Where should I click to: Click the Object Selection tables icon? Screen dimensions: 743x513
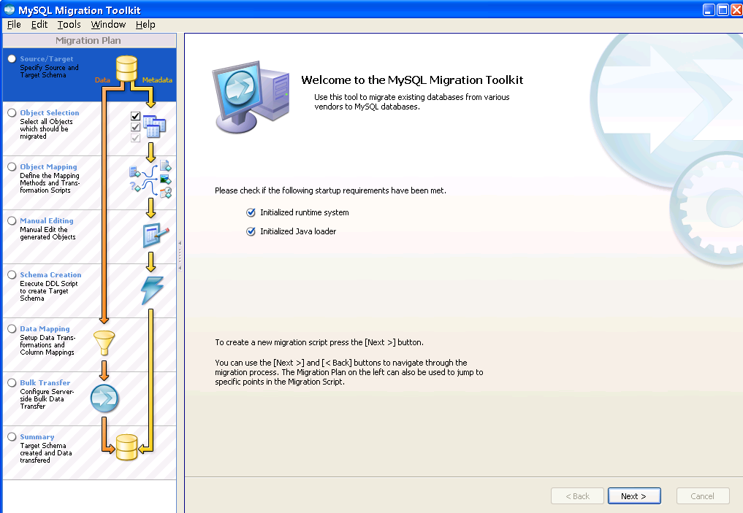click(x=154, y=126)
